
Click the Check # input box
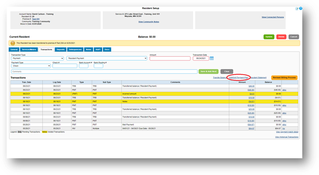click(x=65, y=66)
